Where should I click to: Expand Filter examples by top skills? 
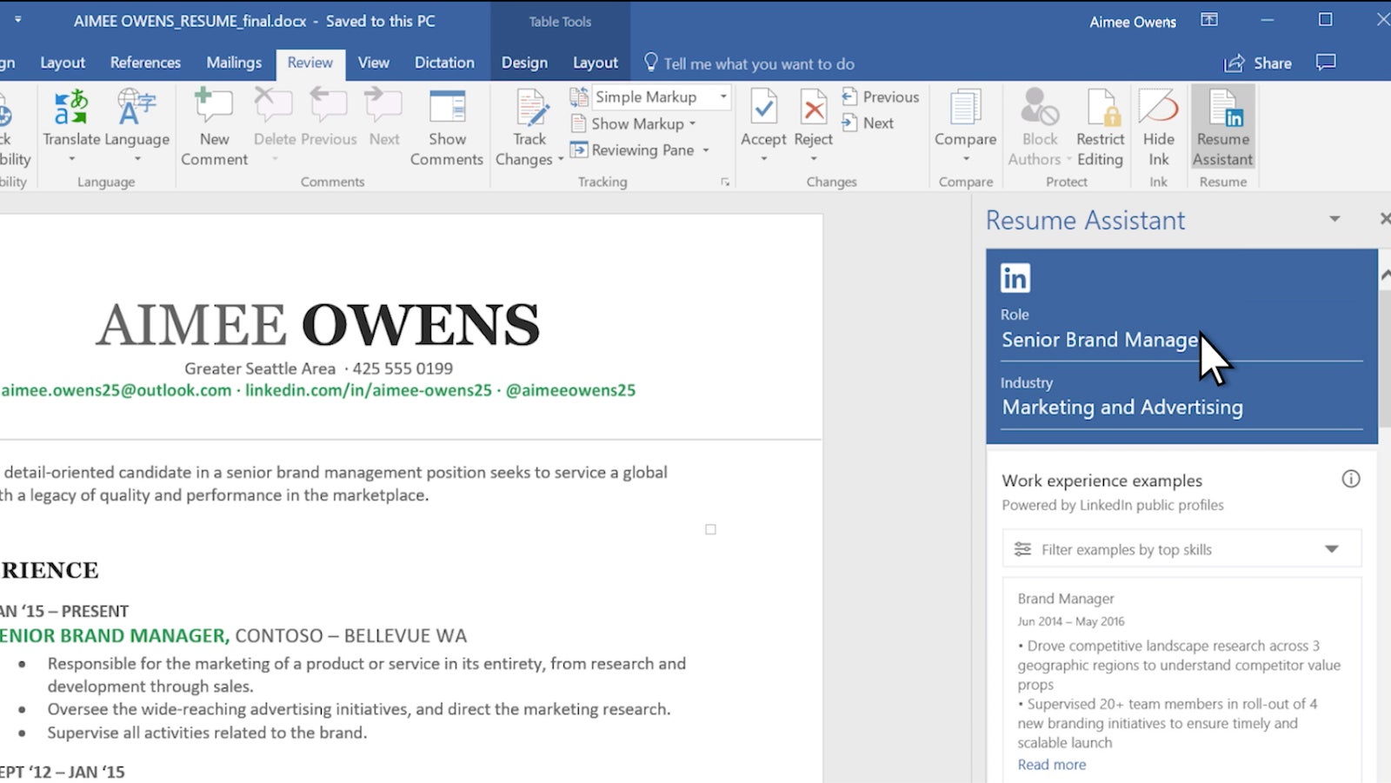click(1181, 549)
